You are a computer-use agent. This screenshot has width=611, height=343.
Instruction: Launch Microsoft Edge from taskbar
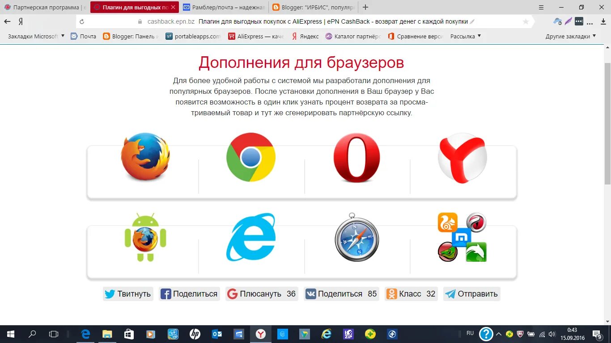(x=85, y=334)
